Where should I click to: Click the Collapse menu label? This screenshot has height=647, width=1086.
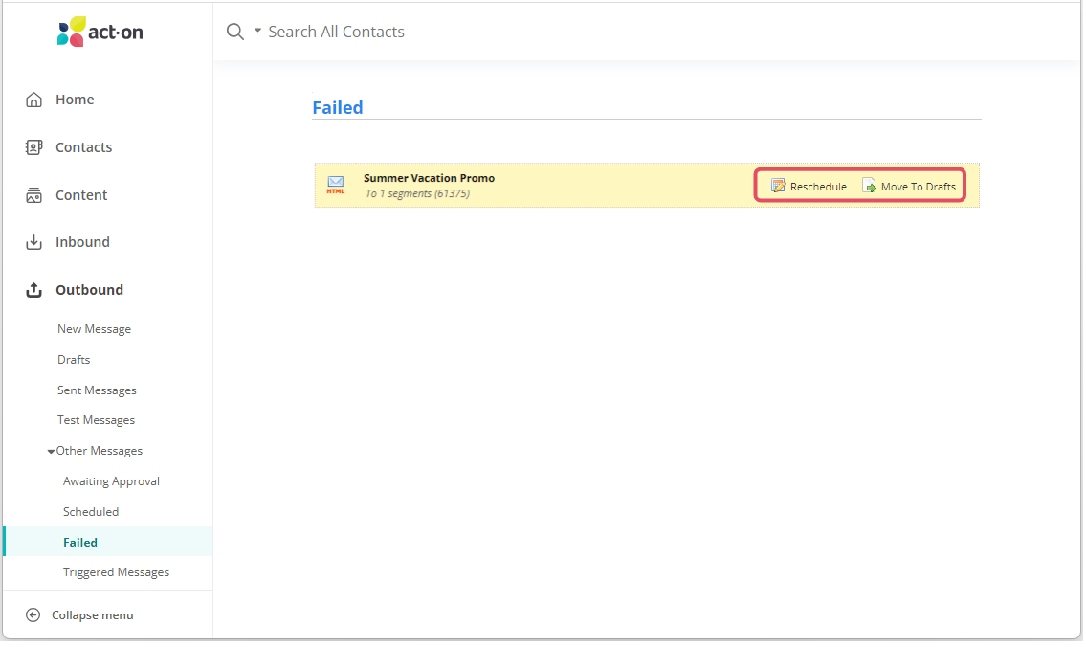(x=93, y=615)
